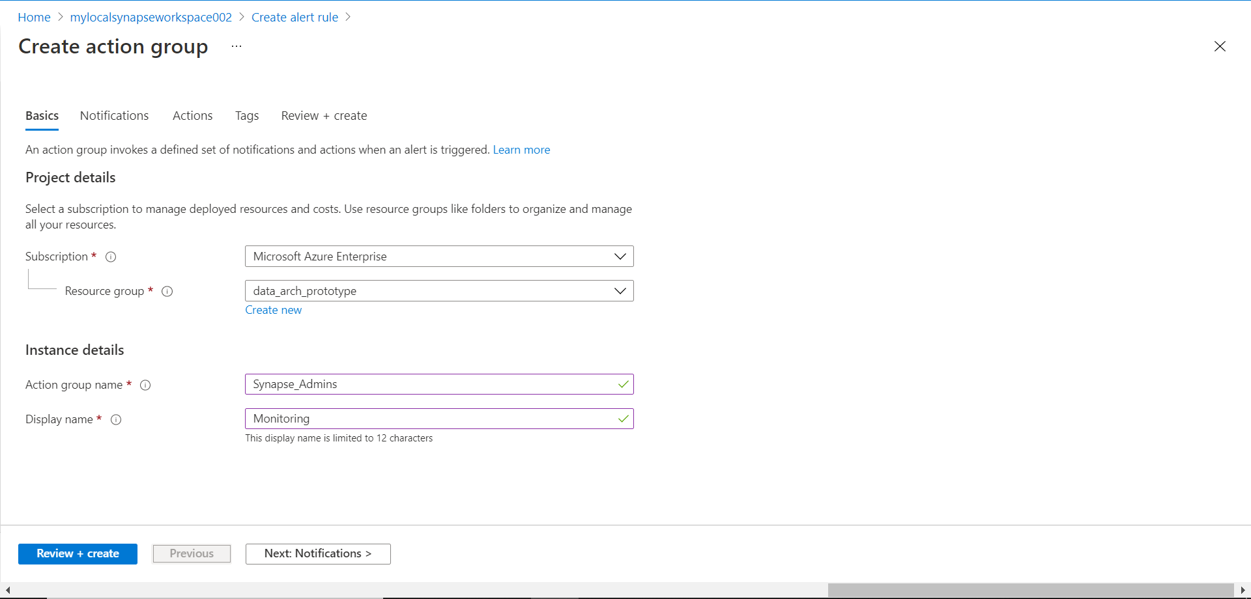Switch to the Notifications tab
The image size is (1251, 599).
pos(114,115)
